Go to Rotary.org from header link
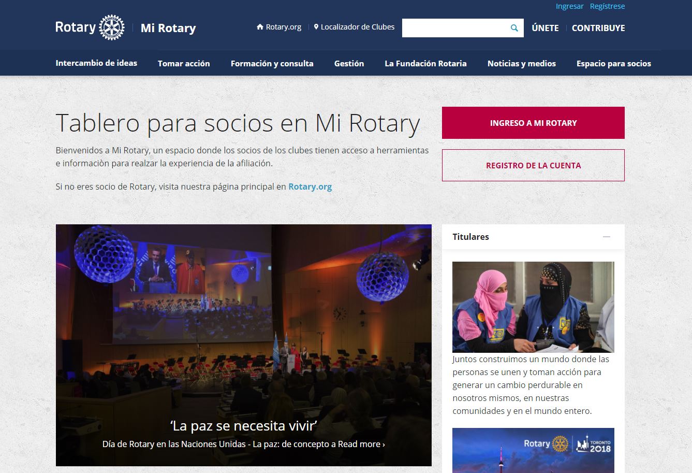 coord(279,27)
